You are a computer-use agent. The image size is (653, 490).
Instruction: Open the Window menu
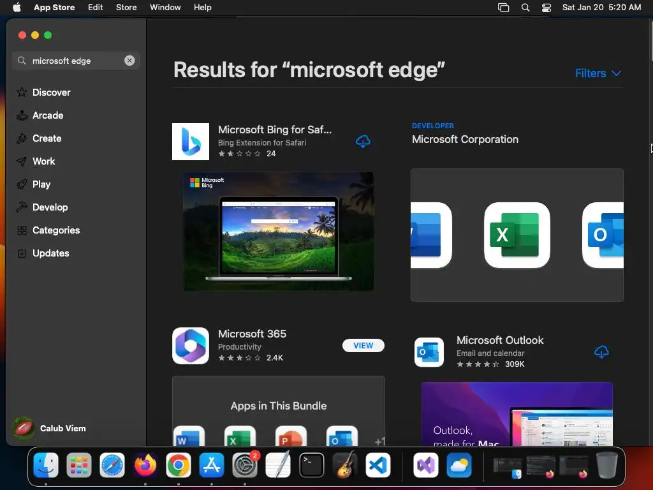tap(165, 8)
